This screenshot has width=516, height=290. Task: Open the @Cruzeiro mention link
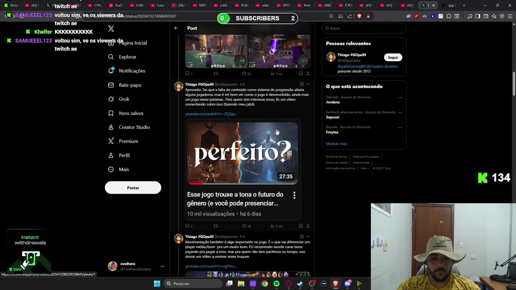pos(375,66)
